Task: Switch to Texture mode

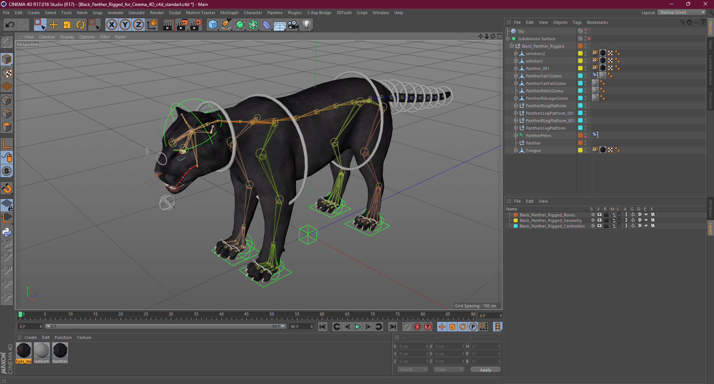Action: 7,73
